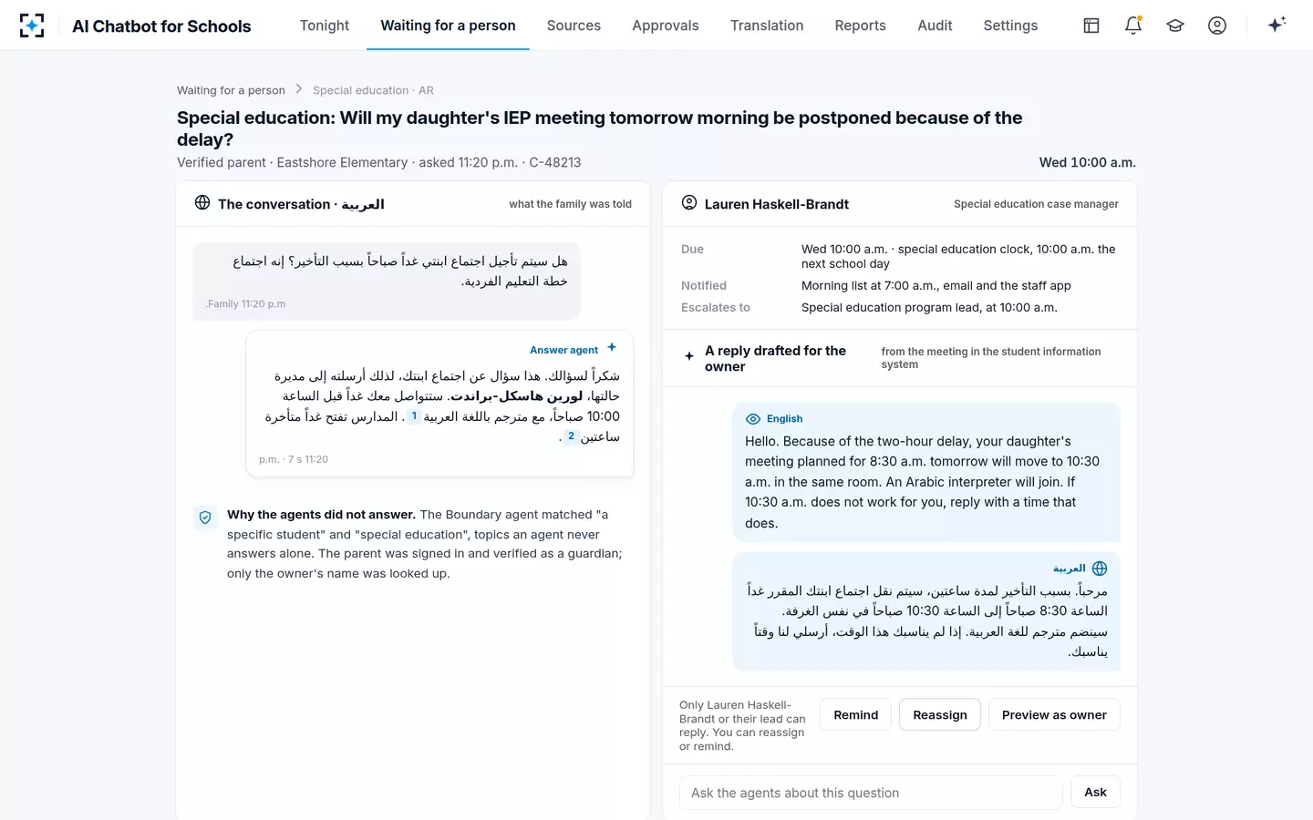Image resolution: width=1313 pixels, height=820 pixels.
Task: Click the Notified label
Action: 704,286
